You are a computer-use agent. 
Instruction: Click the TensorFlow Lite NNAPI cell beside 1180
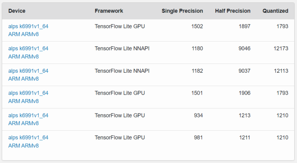coord(122,49)
